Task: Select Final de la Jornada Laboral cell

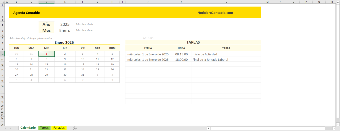Action: click(x=226, y=59)
